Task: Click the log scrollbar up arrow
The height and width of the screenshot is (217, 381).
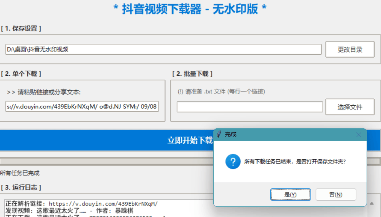Action: coord(372,203)
